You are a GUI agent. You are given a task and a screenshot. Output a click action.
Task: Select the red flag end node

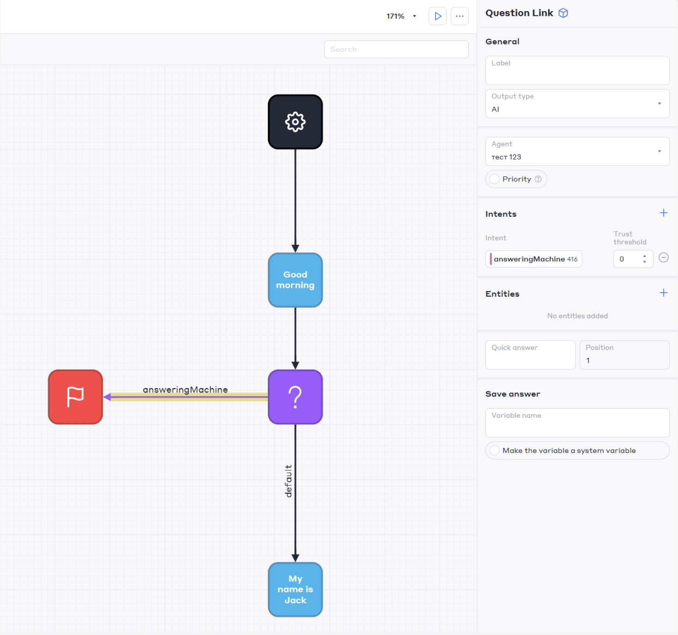[75, 397]
